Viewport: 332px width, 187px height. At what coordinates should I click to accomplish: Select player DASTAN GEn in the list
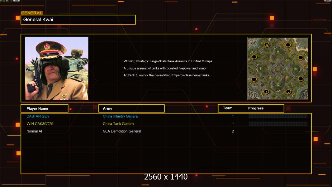tap(38, 116)
